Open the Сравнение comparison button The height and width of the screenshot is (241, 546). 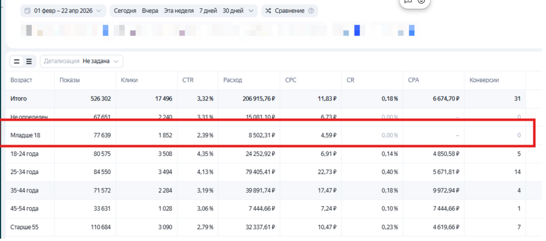[290, 11]
